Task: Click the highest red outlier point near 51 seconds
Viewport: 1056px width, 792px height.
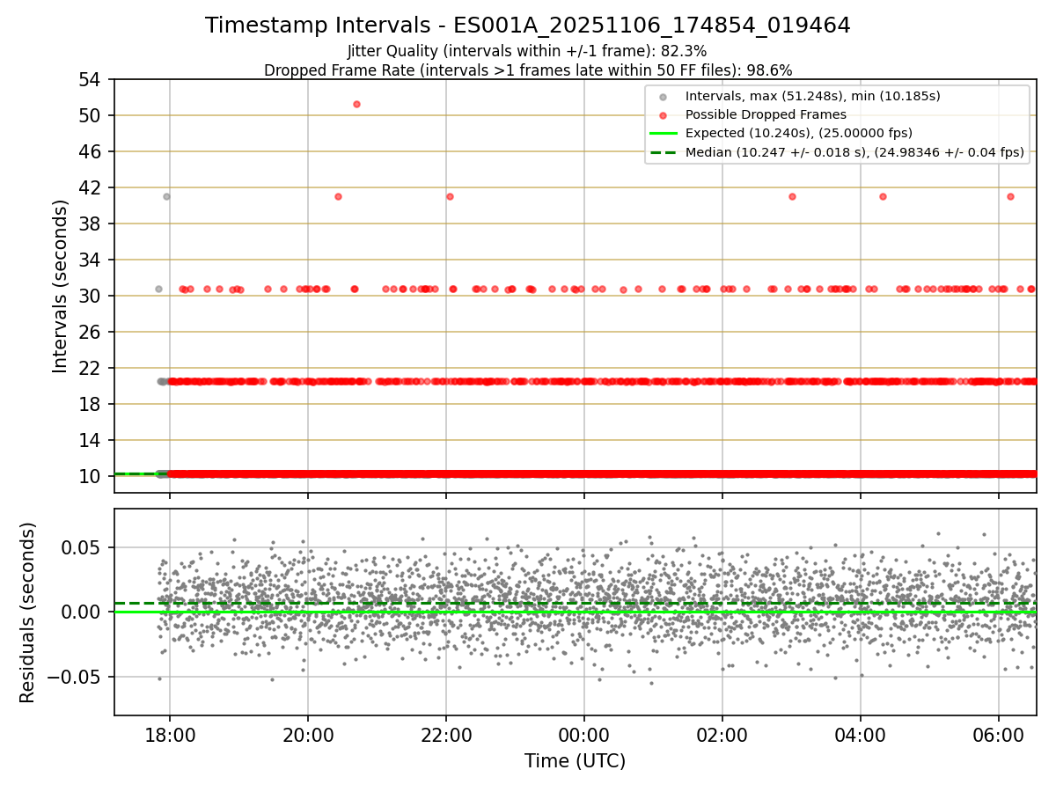Action: click(x=356, y=104)
